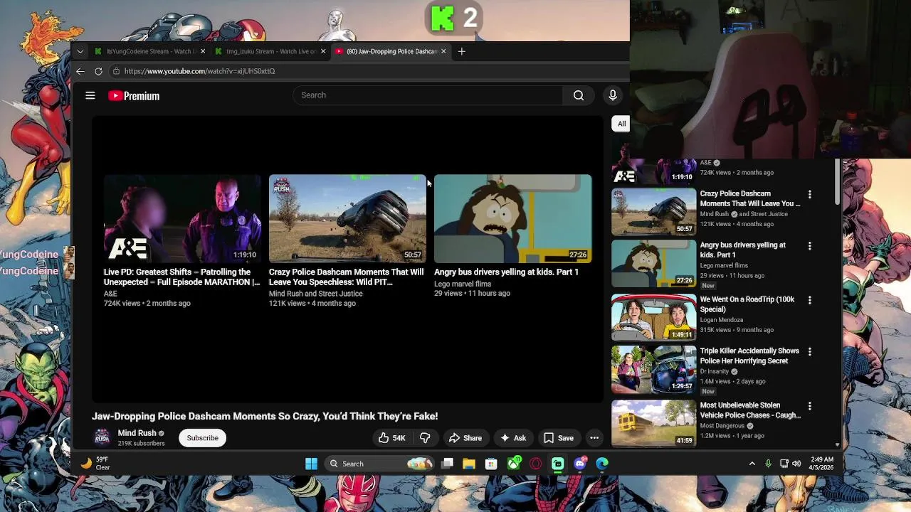
Task: Close the tmg_izuku Stream tab
Action: tap(323, 51)
